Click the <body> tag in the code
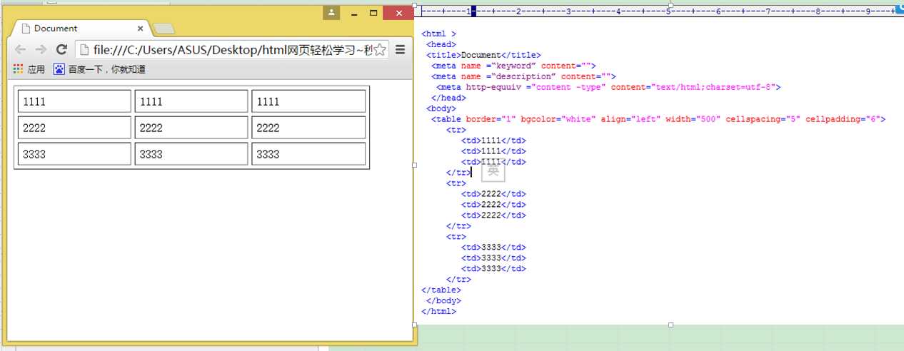This screenshot has height=351, width=904. 441,108
